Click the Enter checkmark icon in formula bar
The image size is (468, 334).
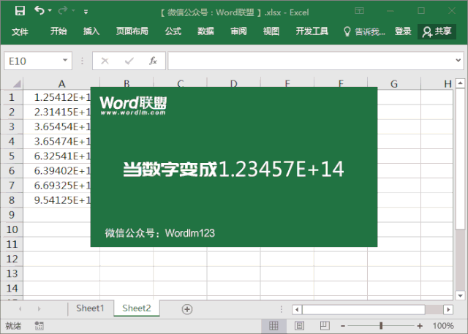[129, 61]
